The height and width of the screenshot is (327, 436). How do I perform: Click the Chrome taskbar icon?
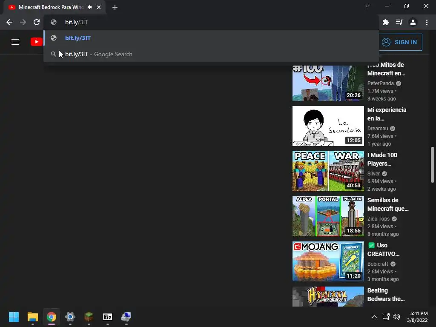point(52,317)
